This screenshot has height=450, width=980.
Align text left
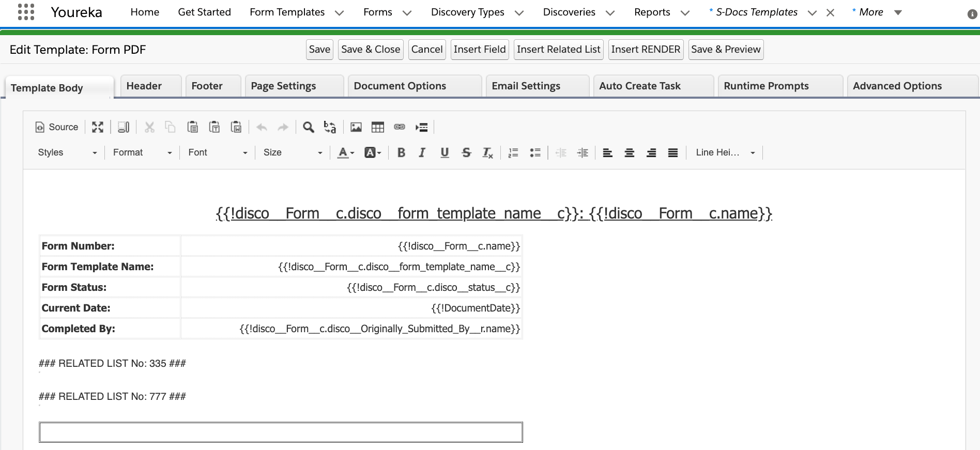click(x=608, y=152)
